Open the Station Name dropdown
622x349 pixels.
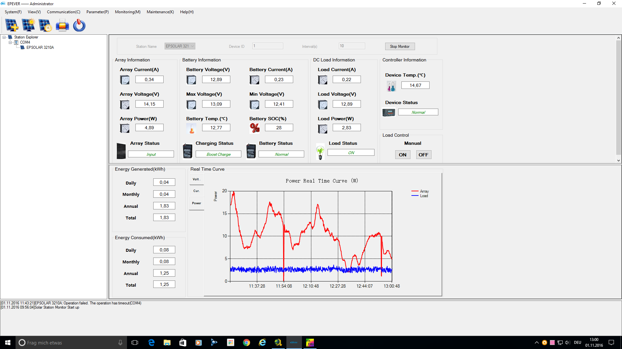192,46
